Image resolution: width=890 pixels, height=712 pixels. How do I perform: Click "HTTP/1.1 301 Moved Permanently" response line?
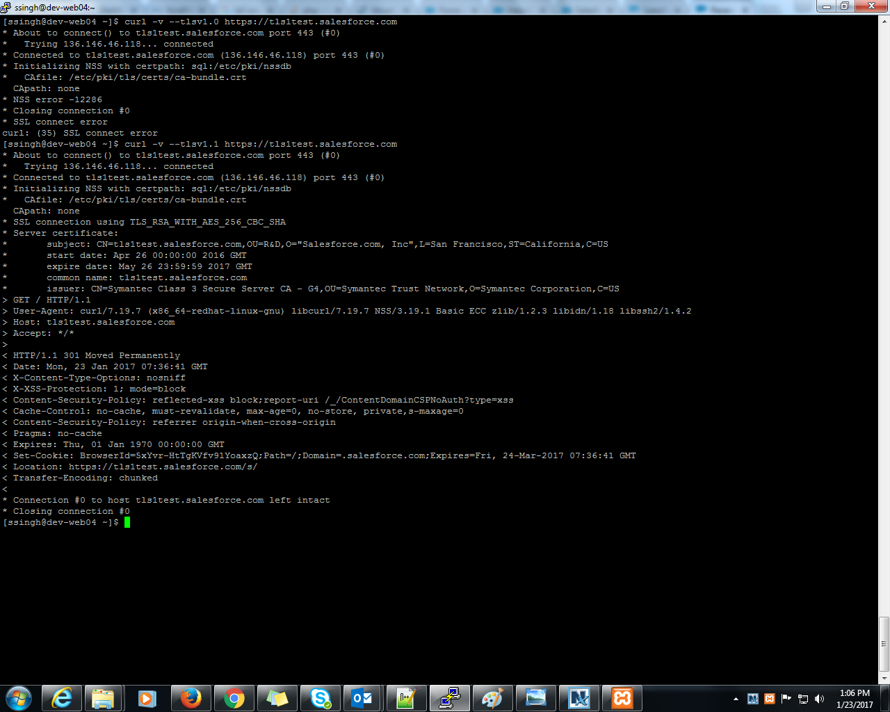click(91, 355)
